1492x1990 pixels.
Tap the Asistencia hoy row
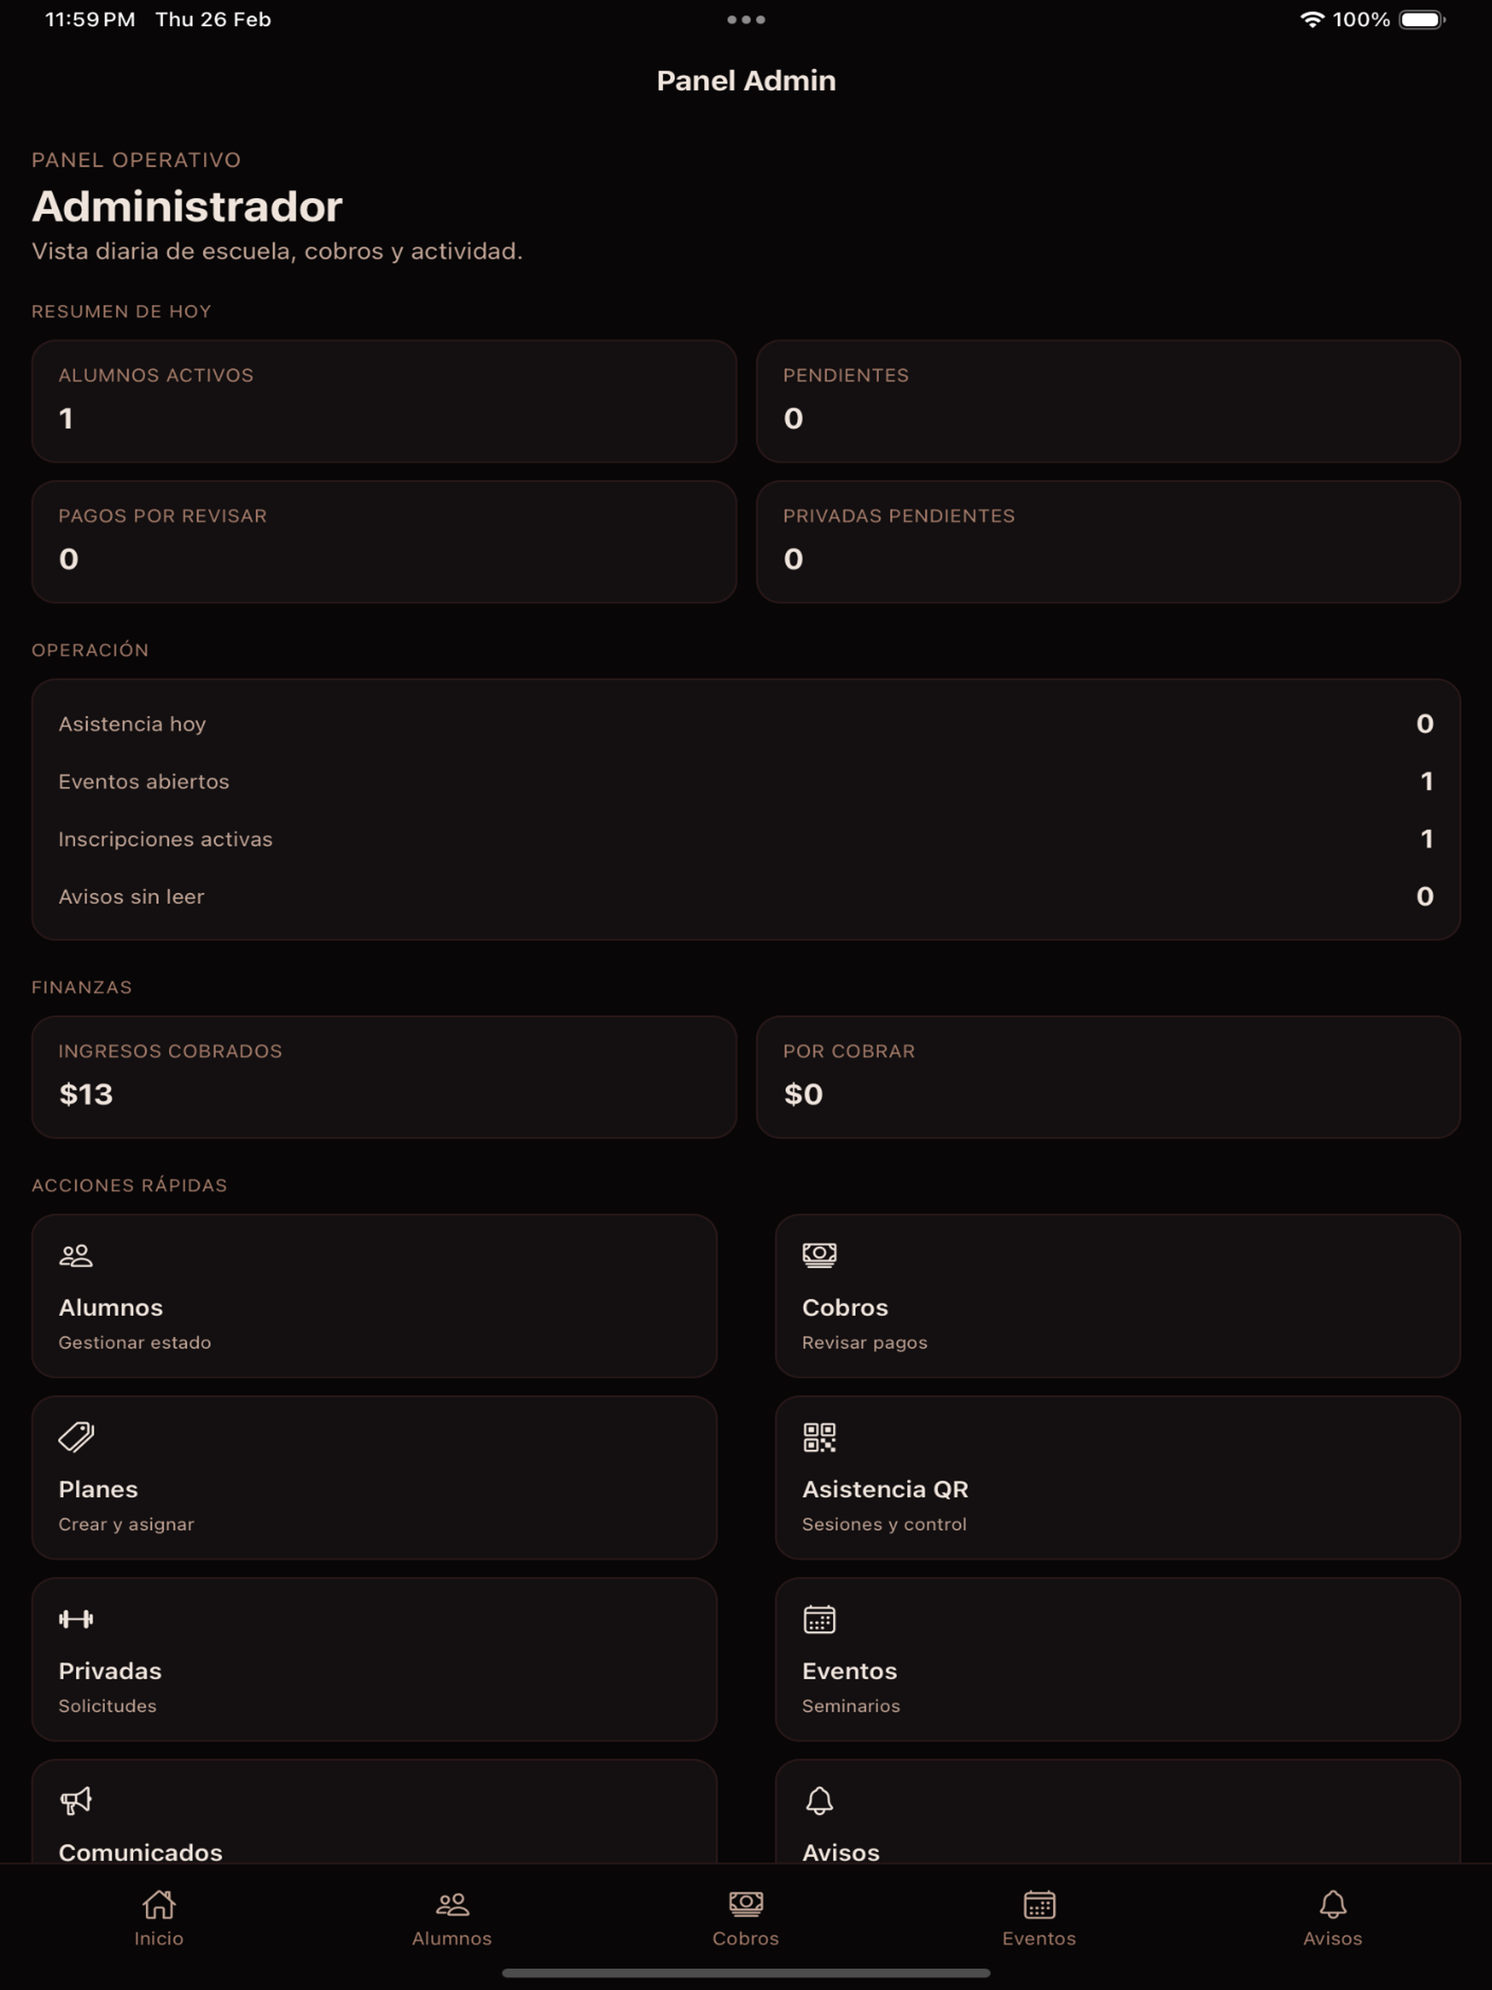point(745,723)
